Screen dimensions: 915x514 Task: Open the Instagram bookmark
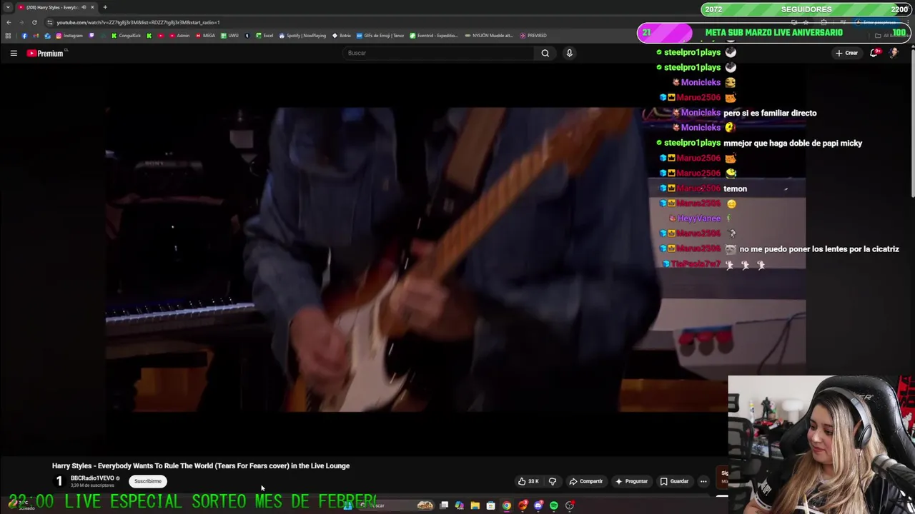click(x=69, y=36)
